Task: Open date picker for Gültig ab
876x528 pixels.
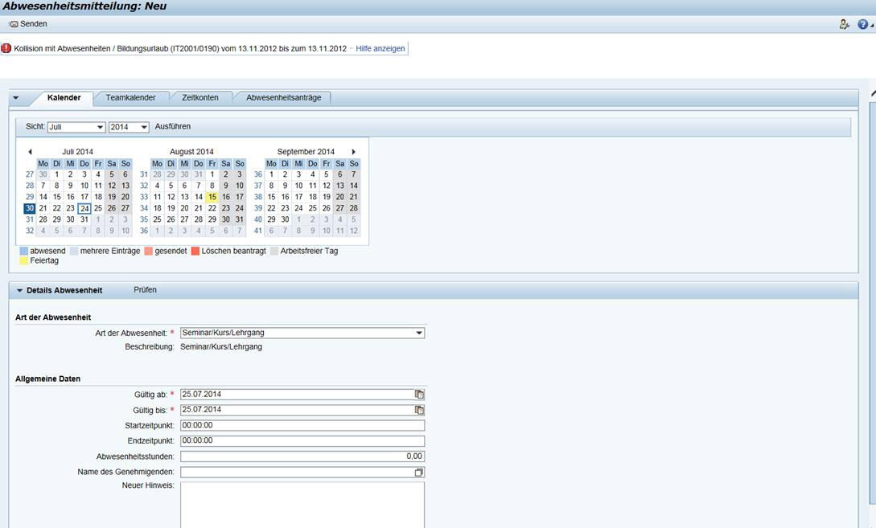Action: coord(419,395)
